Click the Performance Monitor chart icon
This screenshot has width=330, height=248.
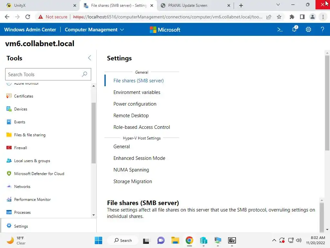pos(9,199)
